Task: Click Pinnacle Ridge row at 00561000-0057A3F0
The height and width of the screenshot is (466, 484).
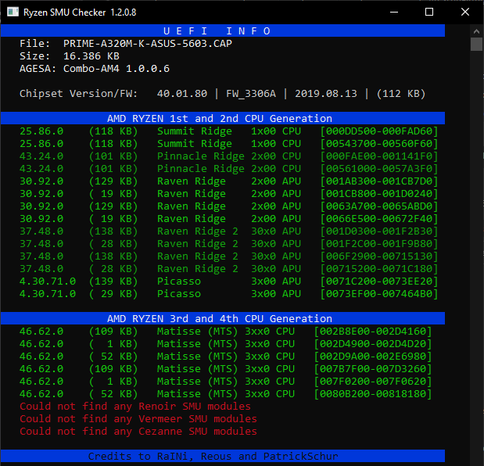Action: 229,169
